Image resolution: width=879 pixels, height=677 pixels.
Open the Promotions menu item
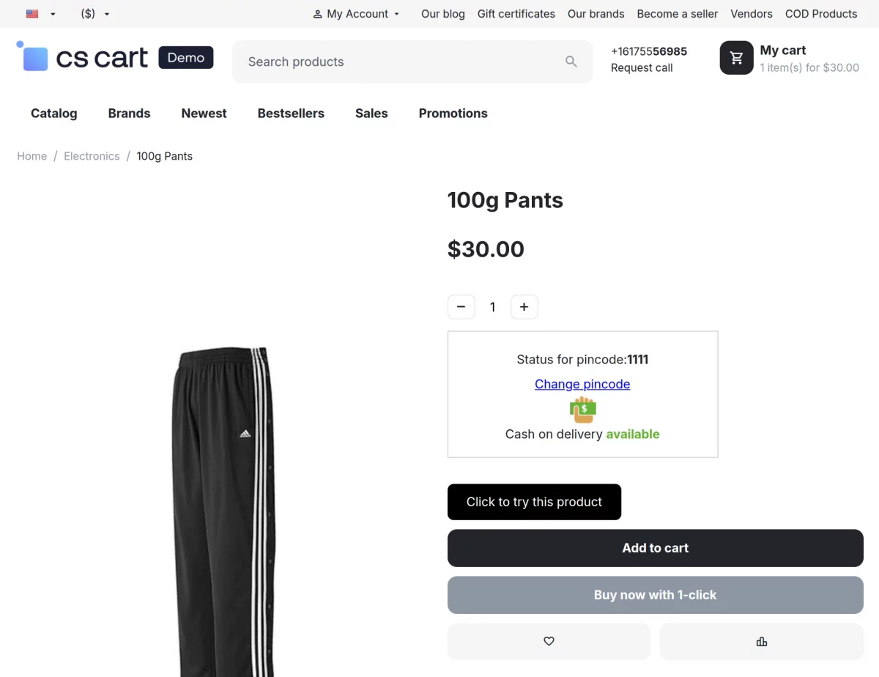453,114
